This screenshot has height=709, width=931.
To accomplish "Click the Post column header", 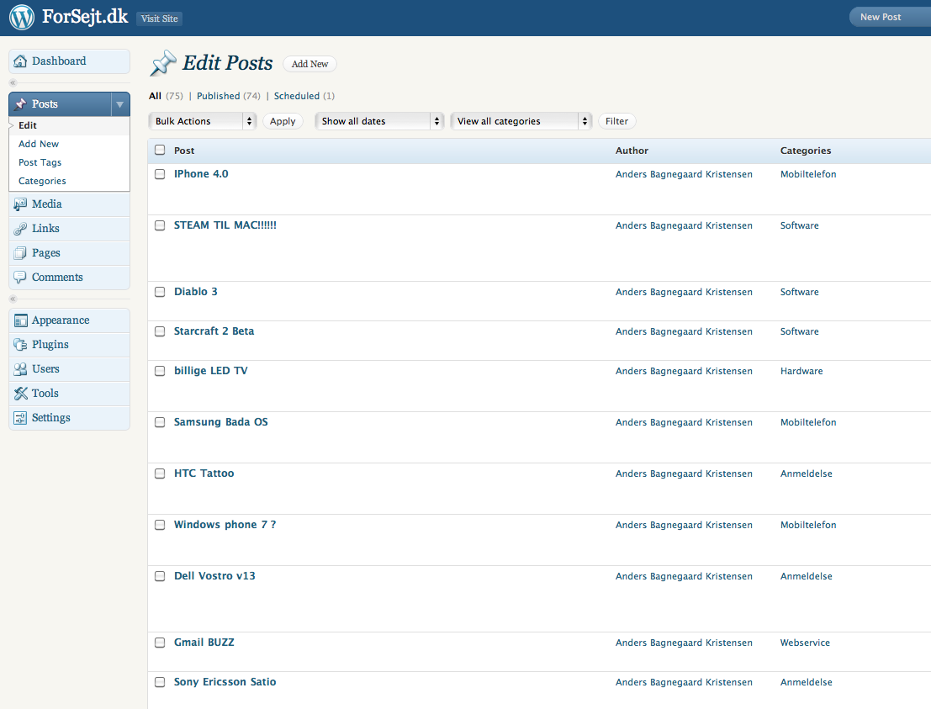I will 184,151.
